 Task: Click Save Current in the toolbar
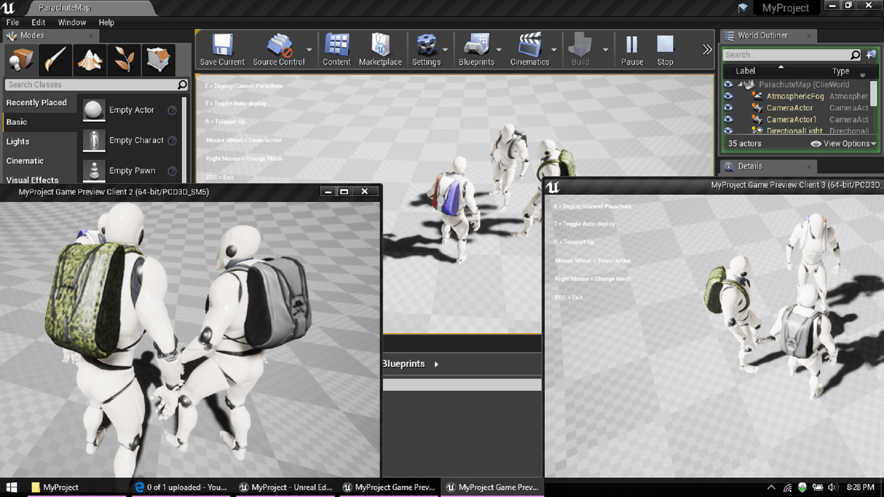pos(221,49)
